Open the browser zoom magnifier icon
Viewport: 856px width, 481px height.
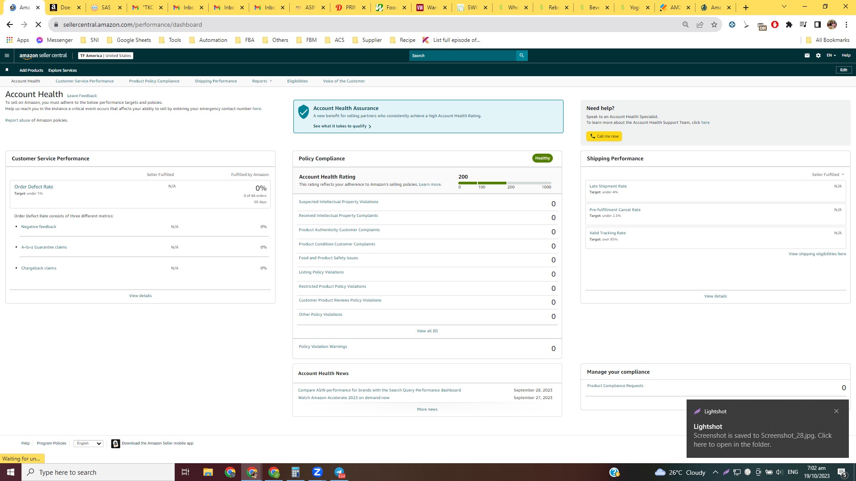(686, 24)
